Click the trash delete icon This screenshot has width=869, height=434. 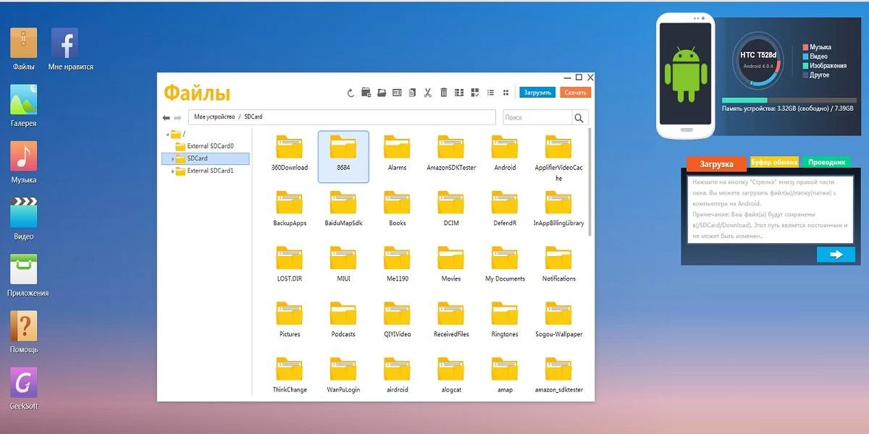[x=444, y=93]
